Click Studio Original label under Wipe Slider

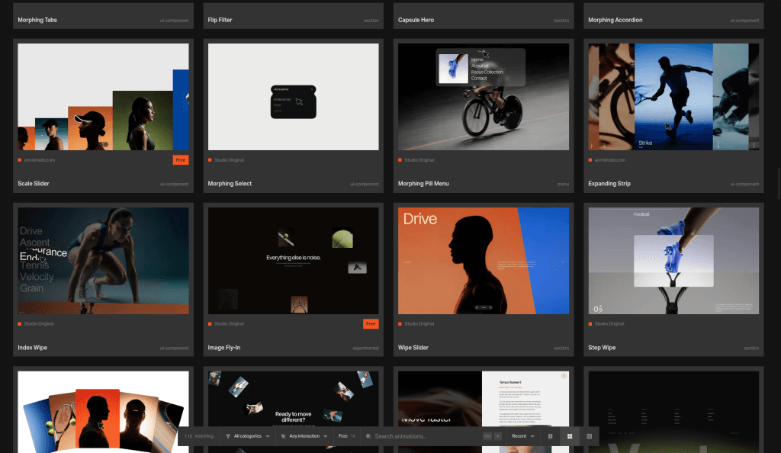pos(419,324)
